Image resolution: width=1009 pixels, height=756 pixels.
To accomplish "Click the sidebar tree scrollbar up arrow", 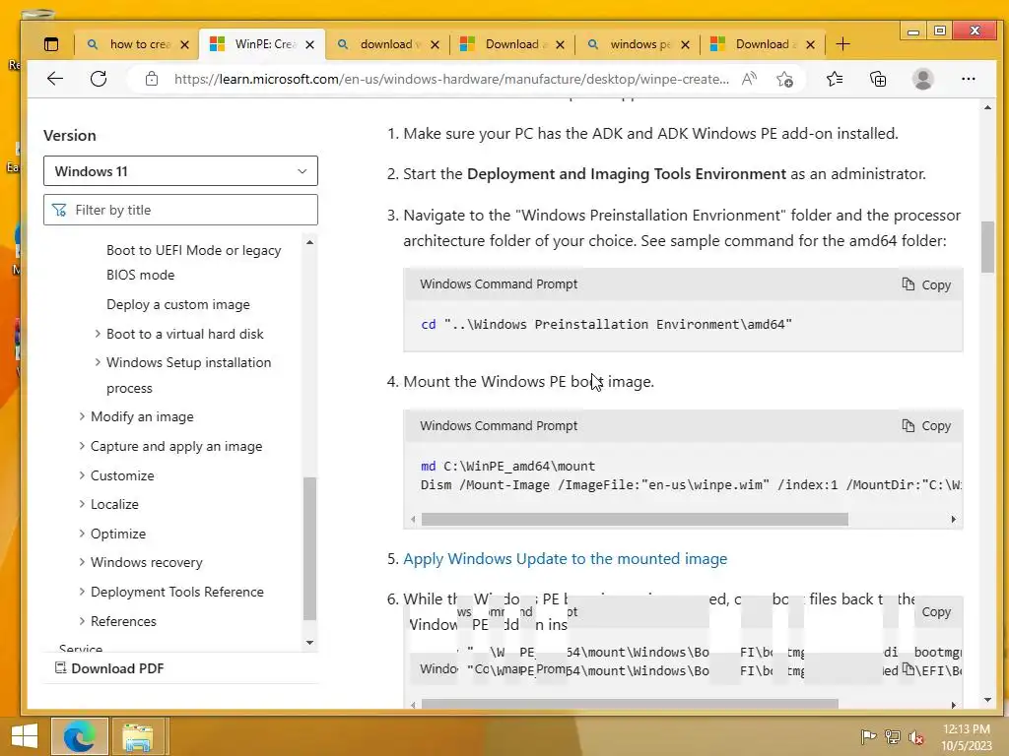I will (309, 242).
